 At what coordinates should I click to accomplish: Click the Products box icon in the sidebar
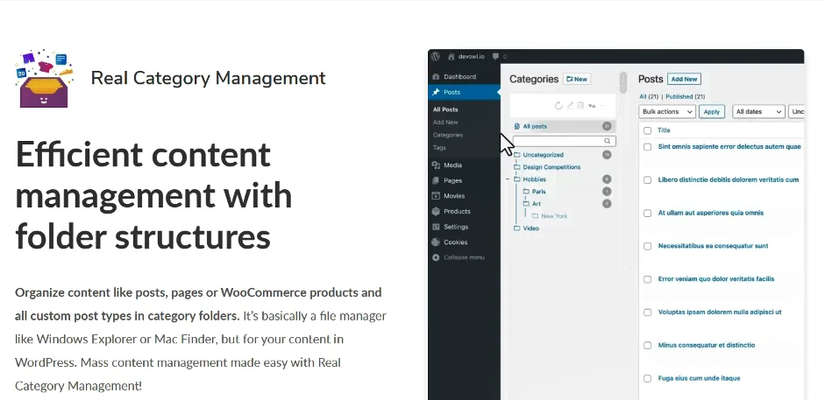pyautogui.click(x=436, y=212)
